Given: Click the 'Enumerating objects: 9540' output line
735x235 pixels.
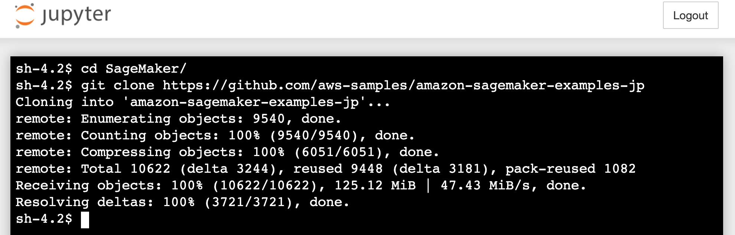Looking at the screenshot, I should click(178, 119).
